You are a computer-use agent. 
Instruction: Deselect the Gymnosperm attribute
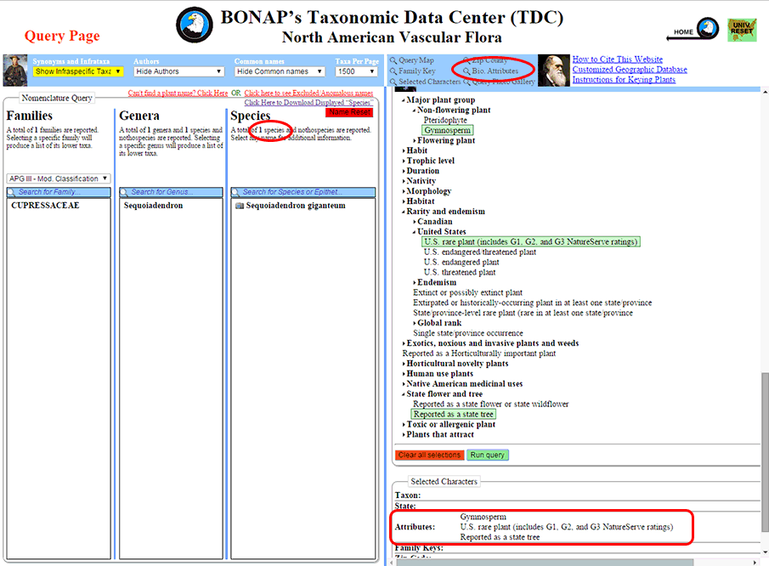pyautogui.click(x=447, y=130)
